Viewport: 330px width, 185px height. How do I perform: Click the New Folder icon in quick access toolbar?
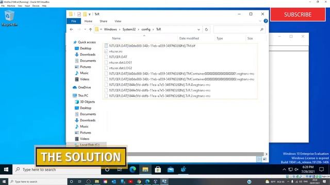tap(85, 14)
